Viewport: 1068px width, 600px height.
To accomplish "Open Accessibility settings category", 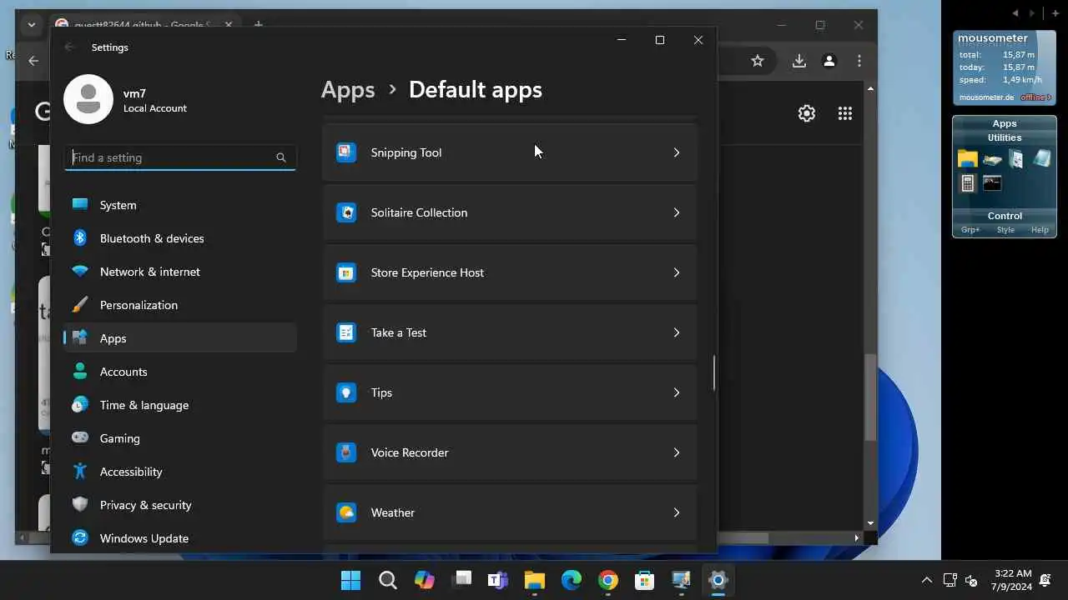I will 180,472.
